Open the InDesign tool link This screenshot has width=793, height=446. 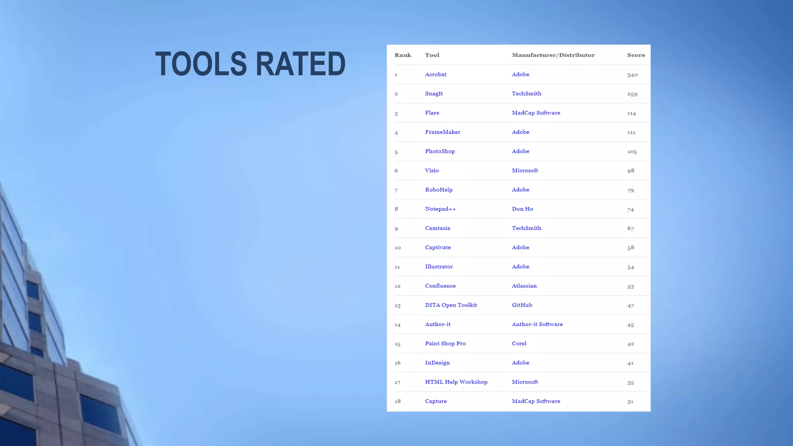point(437,363)
